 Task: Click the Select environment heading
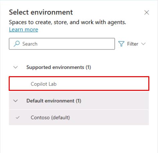41,12
